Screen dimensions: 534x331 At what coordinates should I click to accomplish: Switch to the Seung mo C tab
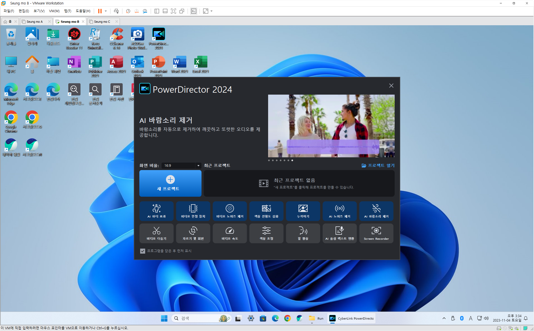102,22
